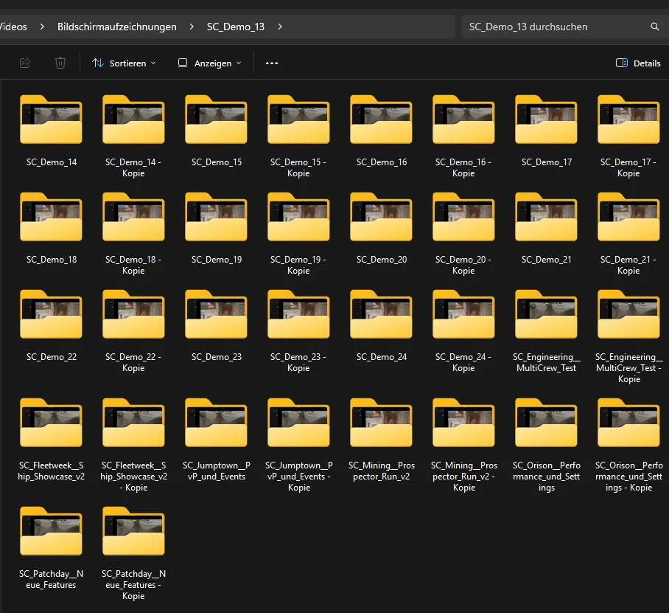Select the SC_Demo_20 - Kopie folder icon
This screenshot has height=613, width=669.
[x=463, y=217]
